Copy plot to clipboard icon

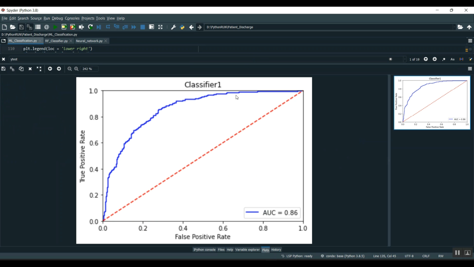tap(21, 69)
